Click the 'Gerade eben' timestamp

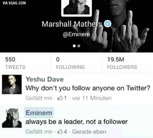pyautogui.click(x=89, y=132)
